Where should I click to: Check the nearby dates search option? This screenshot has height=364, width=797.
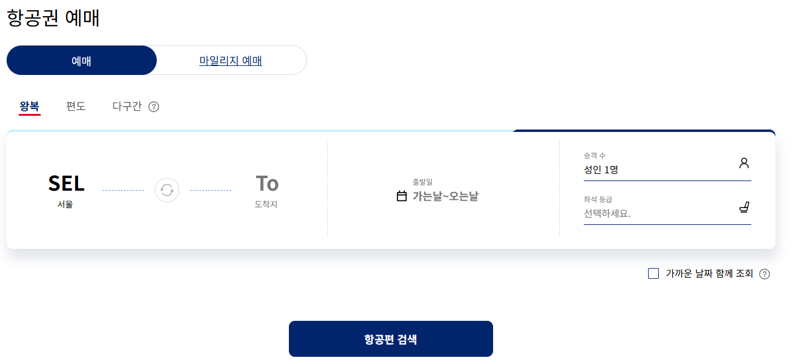click(653, 273)
